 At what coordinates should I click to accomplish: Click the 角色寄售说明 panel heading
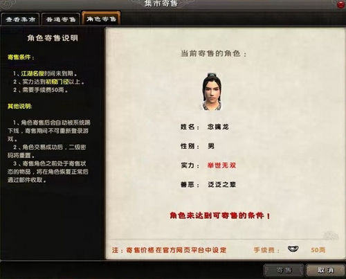(53, 38)
